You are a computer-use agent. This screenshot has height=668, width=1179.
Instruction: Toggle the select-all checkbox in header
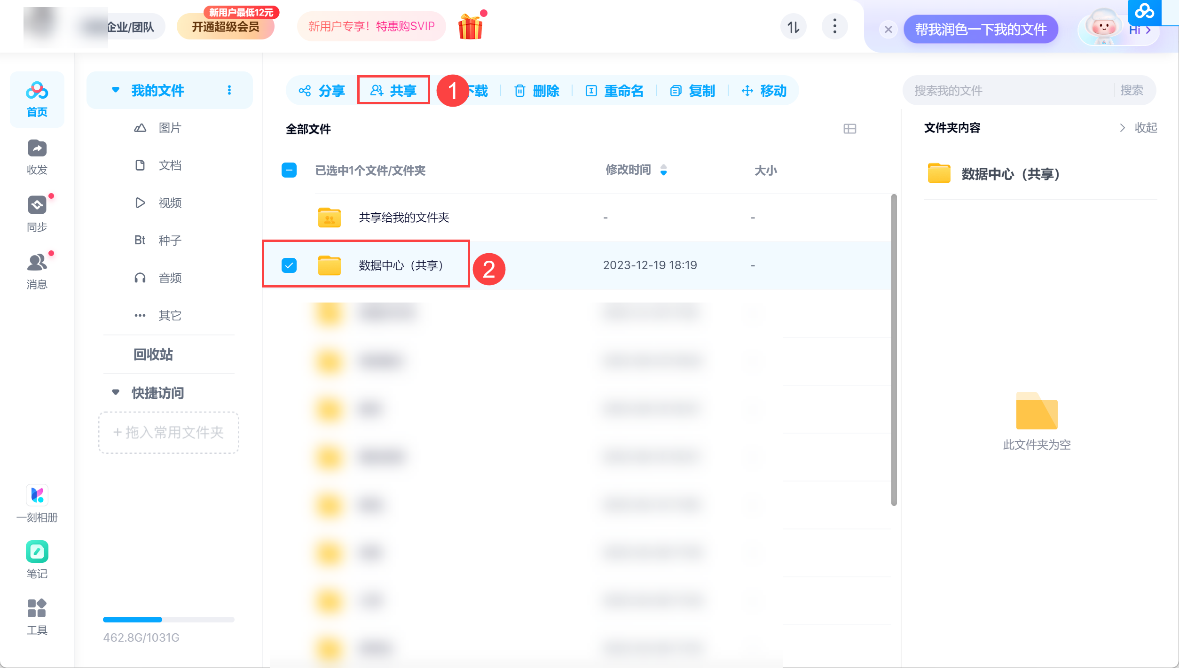[289, 170]
